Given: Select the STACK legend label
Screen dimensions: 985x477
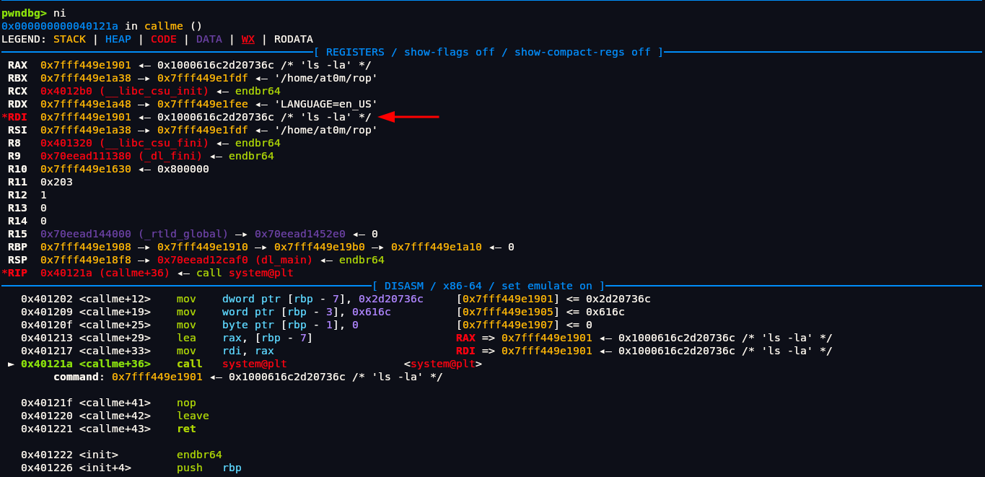Looking at the screenshot, I should click(69, 39).
